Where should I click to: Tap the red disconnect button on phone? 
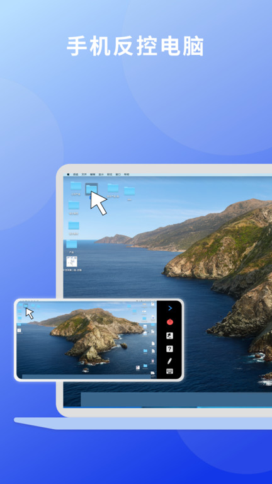click(x=169, y=322)
